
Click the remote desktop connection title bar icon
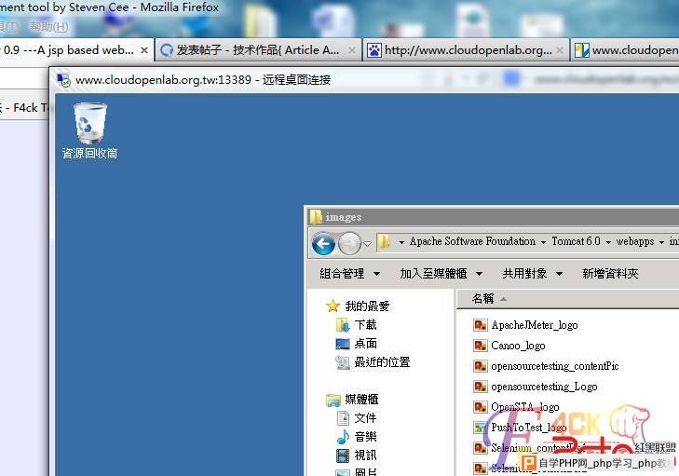(x=64, y=80)
